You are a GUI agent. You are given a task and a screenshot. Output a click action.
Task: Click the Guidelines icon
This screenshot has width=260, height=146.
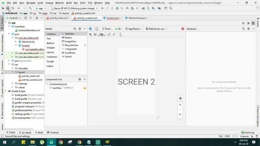pyautogui.click(x=121, y=34)
